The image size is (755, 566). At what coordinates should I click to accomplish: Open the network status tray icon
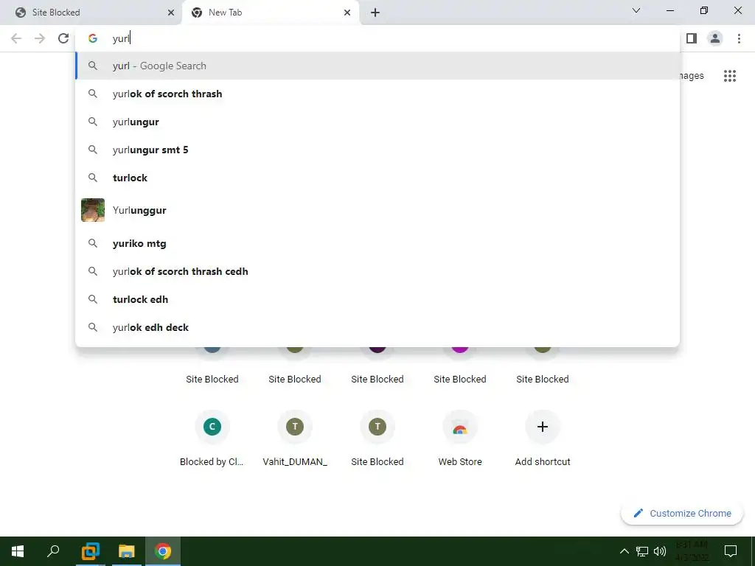click(642, 551)
